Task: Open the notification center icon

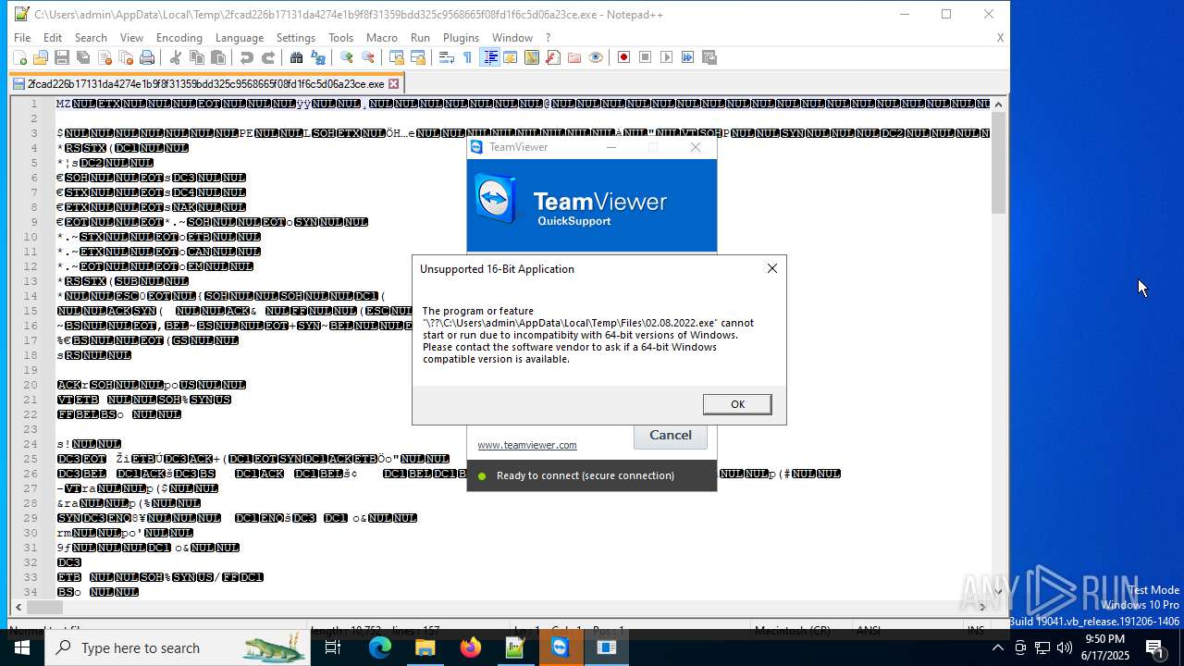Action: click(x=1156, y=647)
